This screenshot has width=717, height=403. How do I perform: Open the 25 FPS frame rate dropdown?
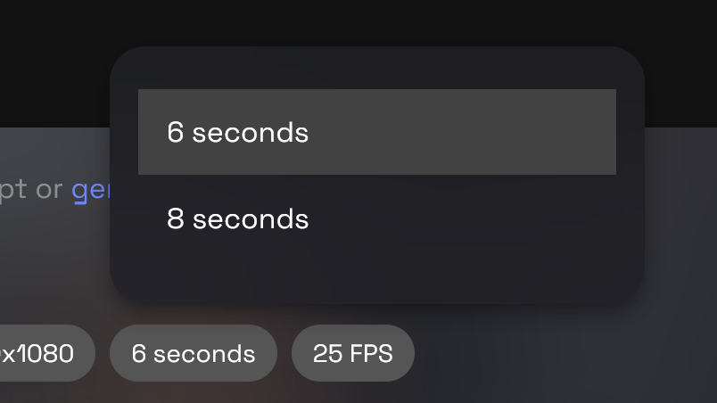tap(352, 353)
